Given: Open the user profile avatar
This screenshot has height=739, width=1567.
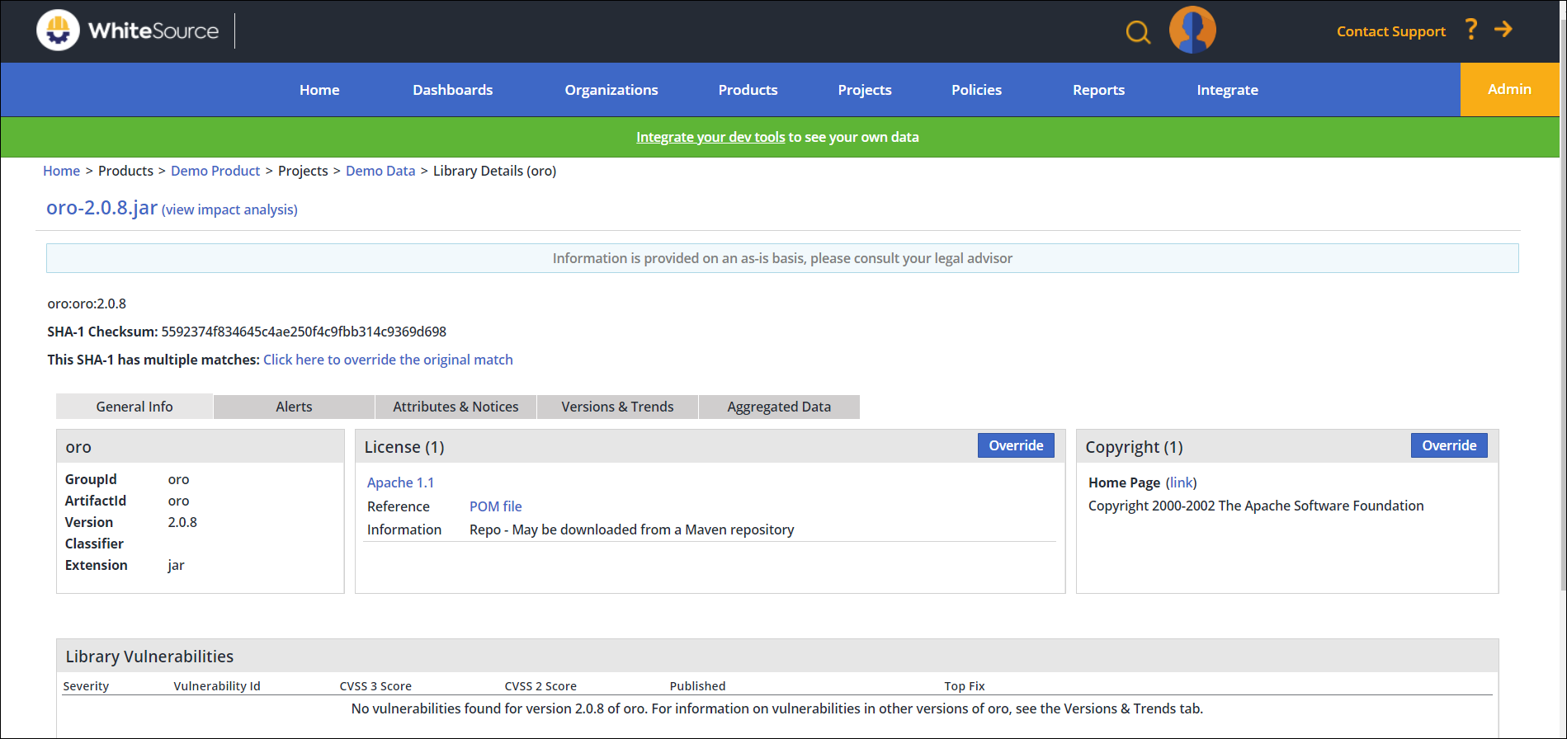Looking at the screenshot, I should tap(1192, 31).
